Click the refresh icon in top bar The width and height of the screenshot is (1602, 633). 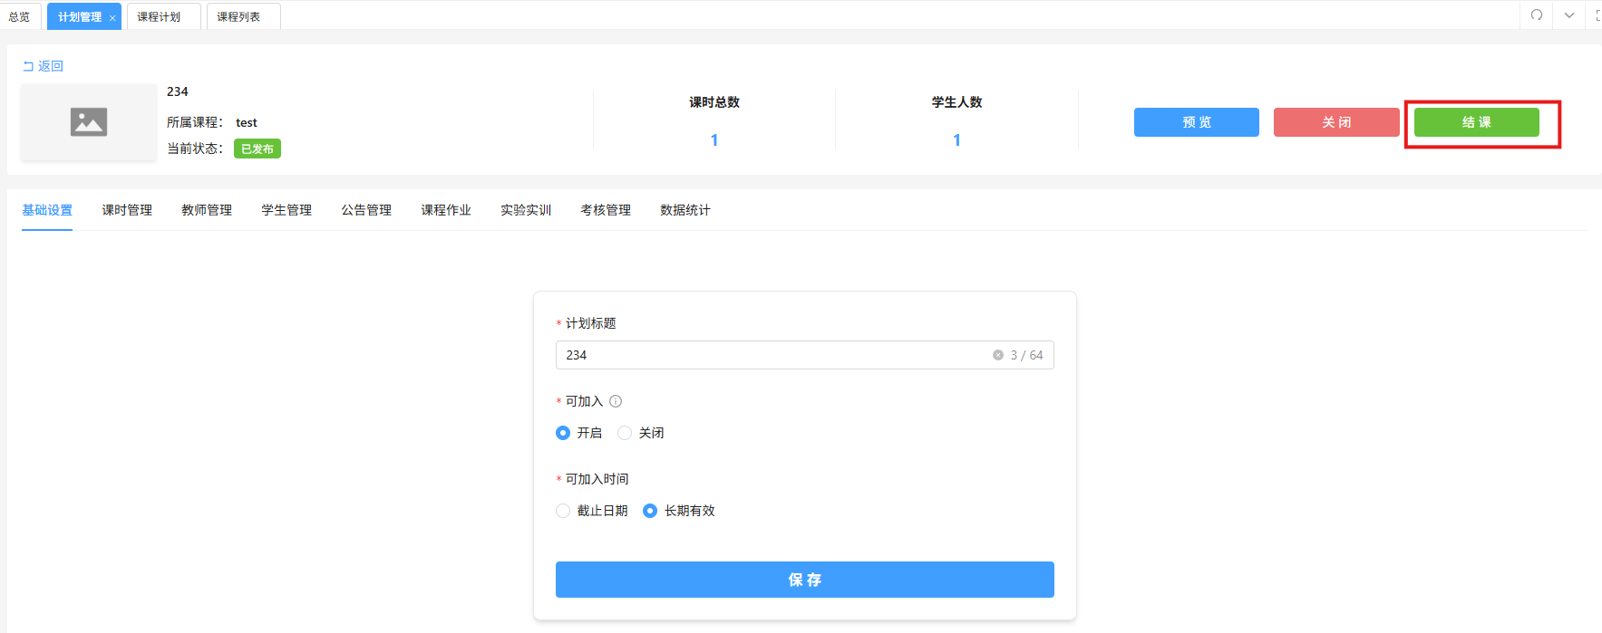(1536, 15)
